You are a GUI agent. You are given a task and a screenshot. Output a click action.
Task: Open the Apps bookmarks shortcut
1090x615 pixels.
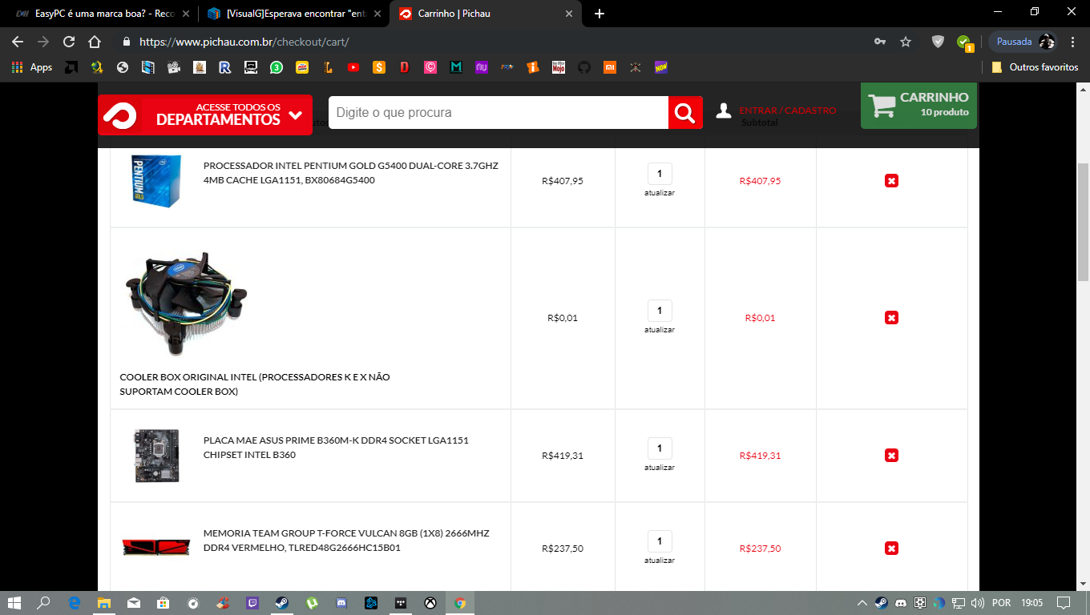[x=32, y=67]
